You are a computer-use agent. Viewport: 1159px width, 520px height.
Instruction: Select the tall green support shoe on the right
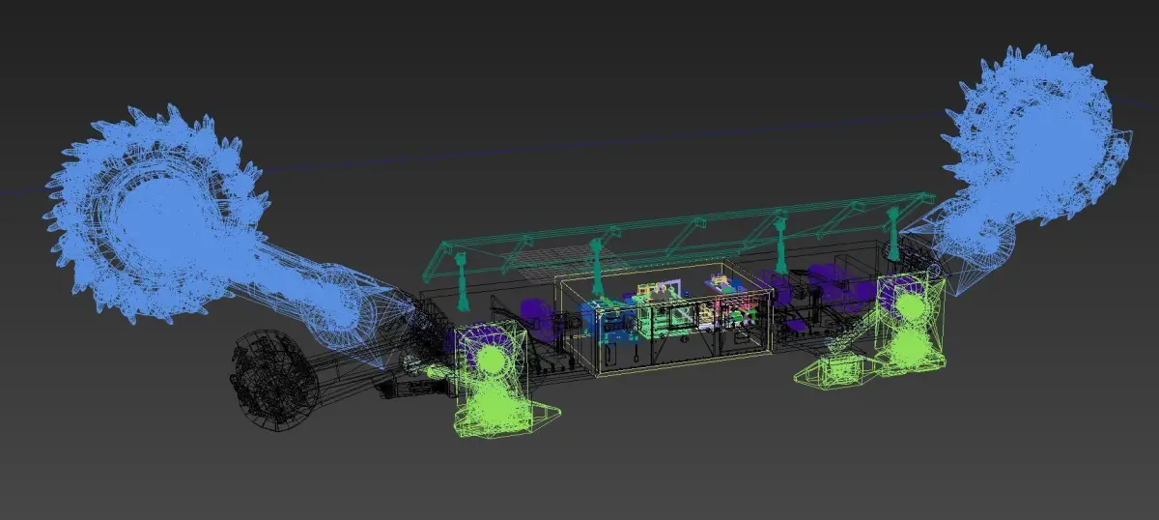(910, 324)
